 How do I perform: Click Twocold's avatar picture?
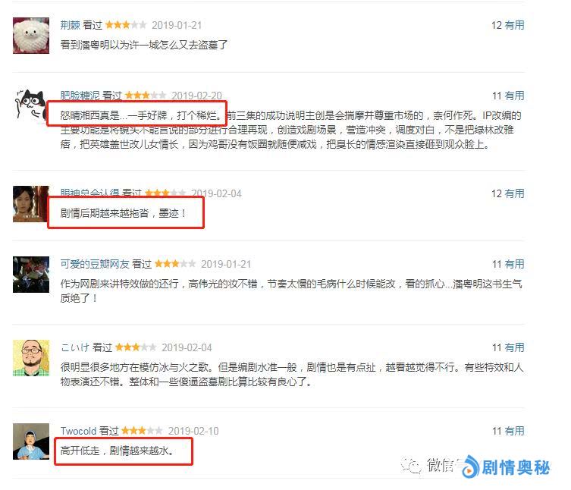click(31, 441)
